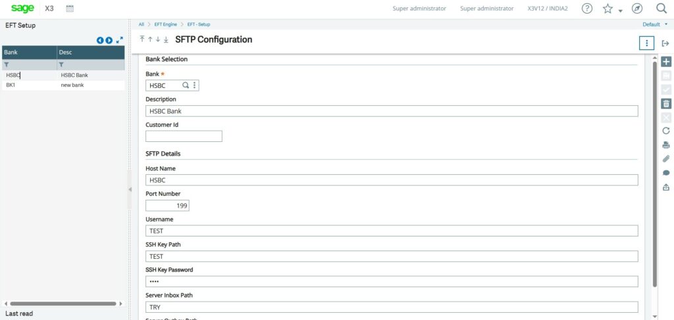Open the Default view dropdown
Viewport: 674px width, 320px height.
654,24
